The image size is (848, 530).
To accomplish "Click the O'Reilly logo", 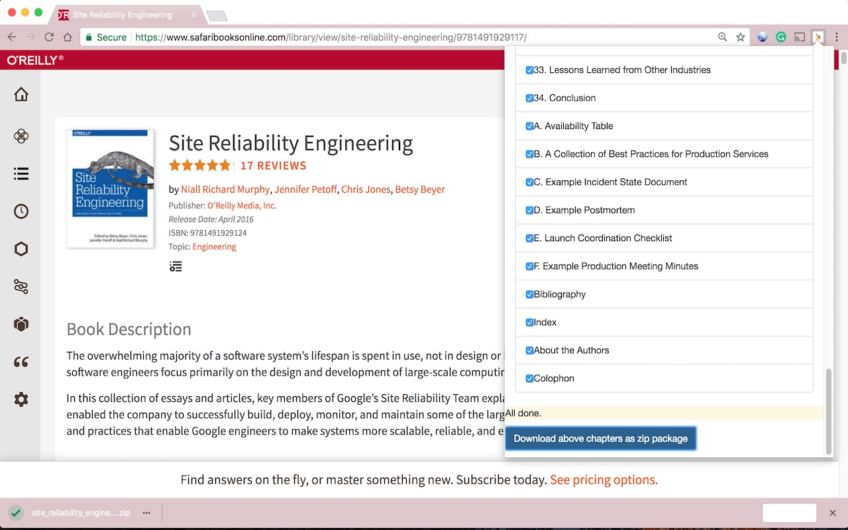I will coord(35,60).
